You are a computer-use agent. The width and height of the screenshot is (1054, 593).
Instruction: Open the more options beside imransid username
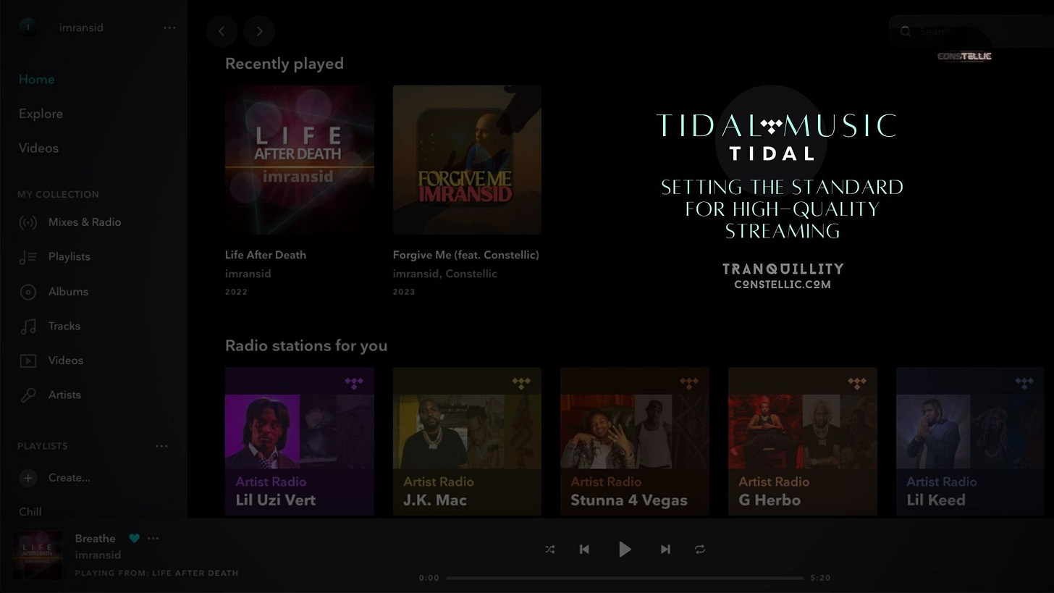point(169,28)
